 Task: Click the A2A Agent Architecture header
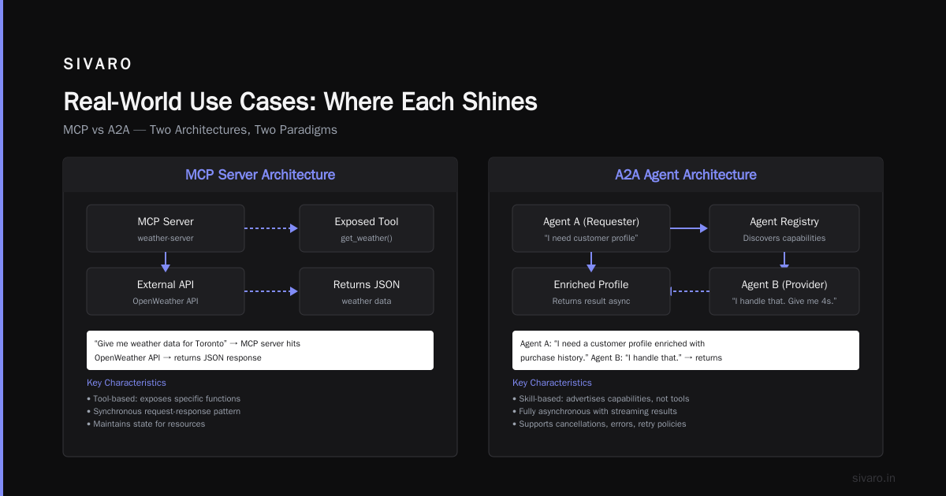point(686,175)
